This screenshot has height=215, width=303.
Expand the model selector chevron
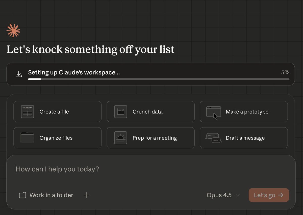pyautogui.click(x=237, y=195)
